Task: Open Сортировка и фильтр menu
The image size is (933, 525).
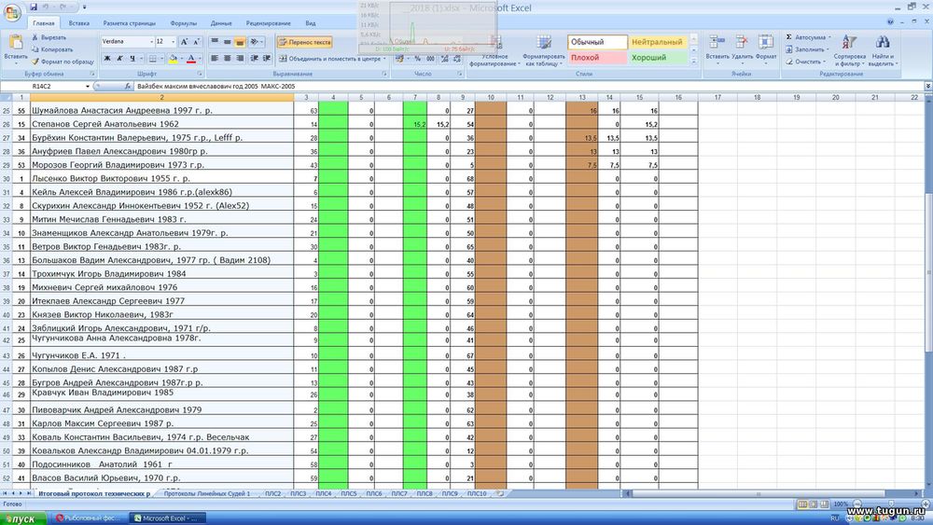Action: [x=849, y=49]
